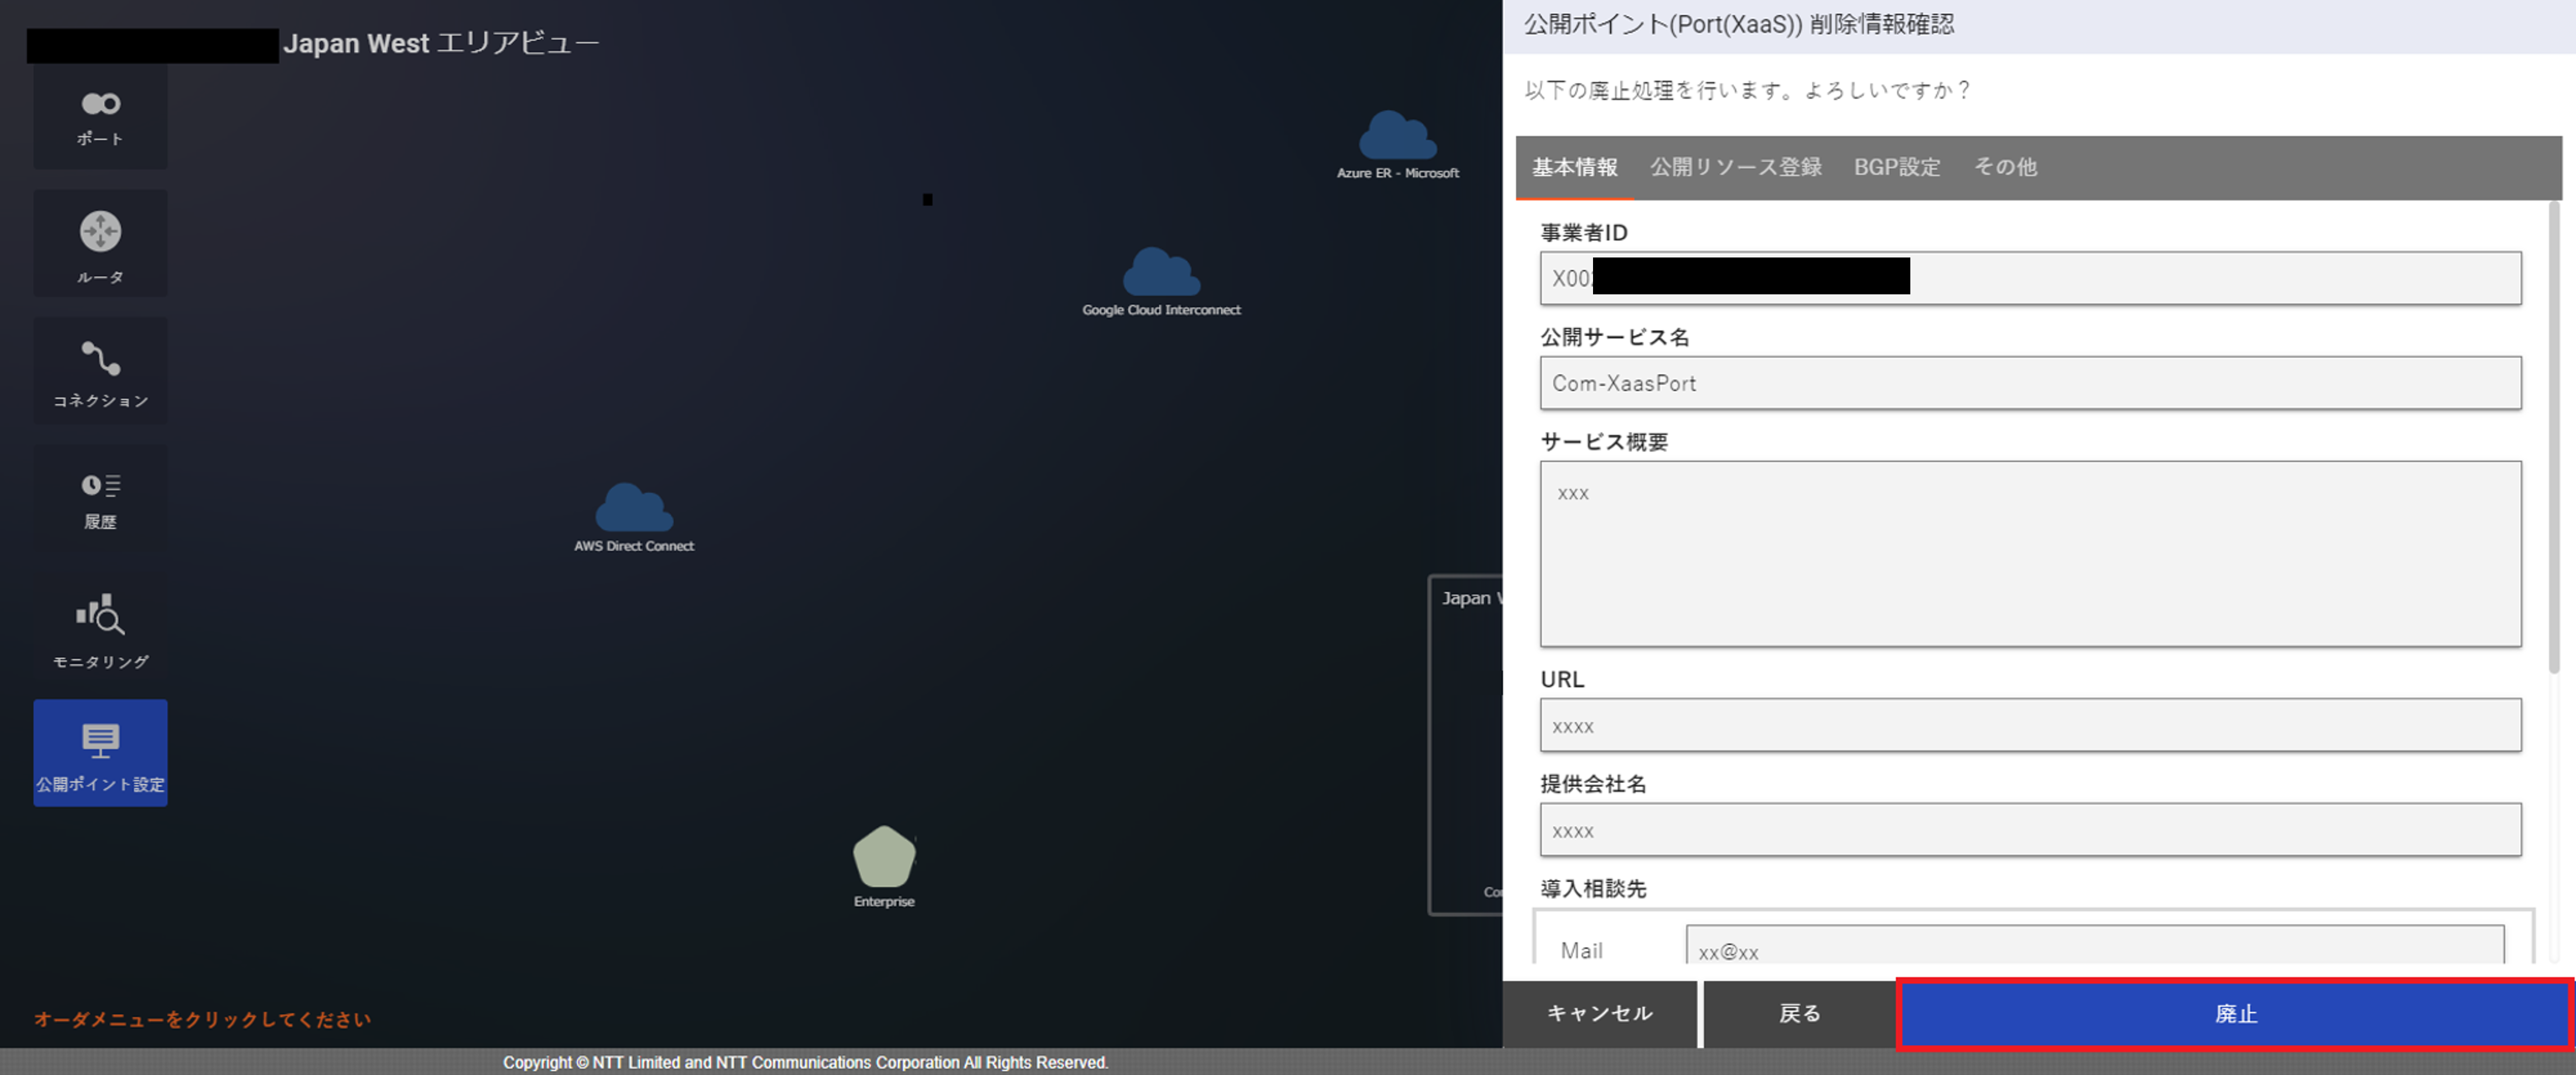Click the partially visible Japan area box
2576x1075 pixels.
point(1465,745)
